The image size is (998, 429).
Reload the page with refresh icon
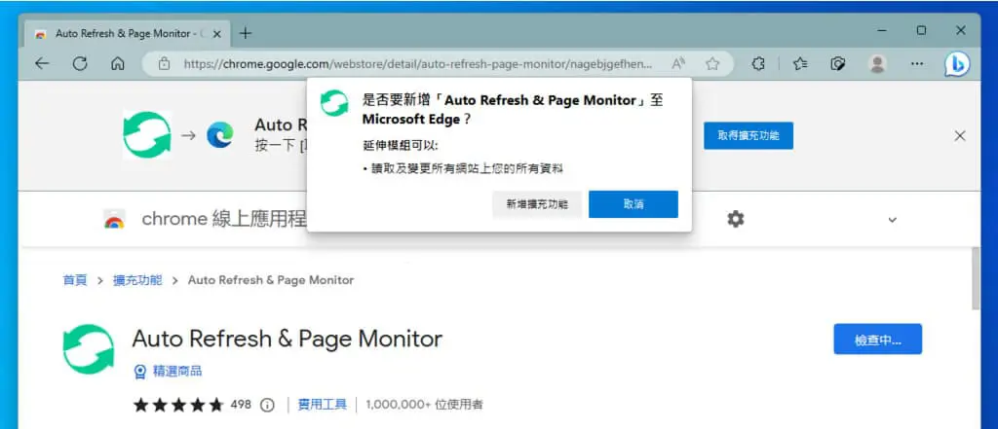coord(80,63)
